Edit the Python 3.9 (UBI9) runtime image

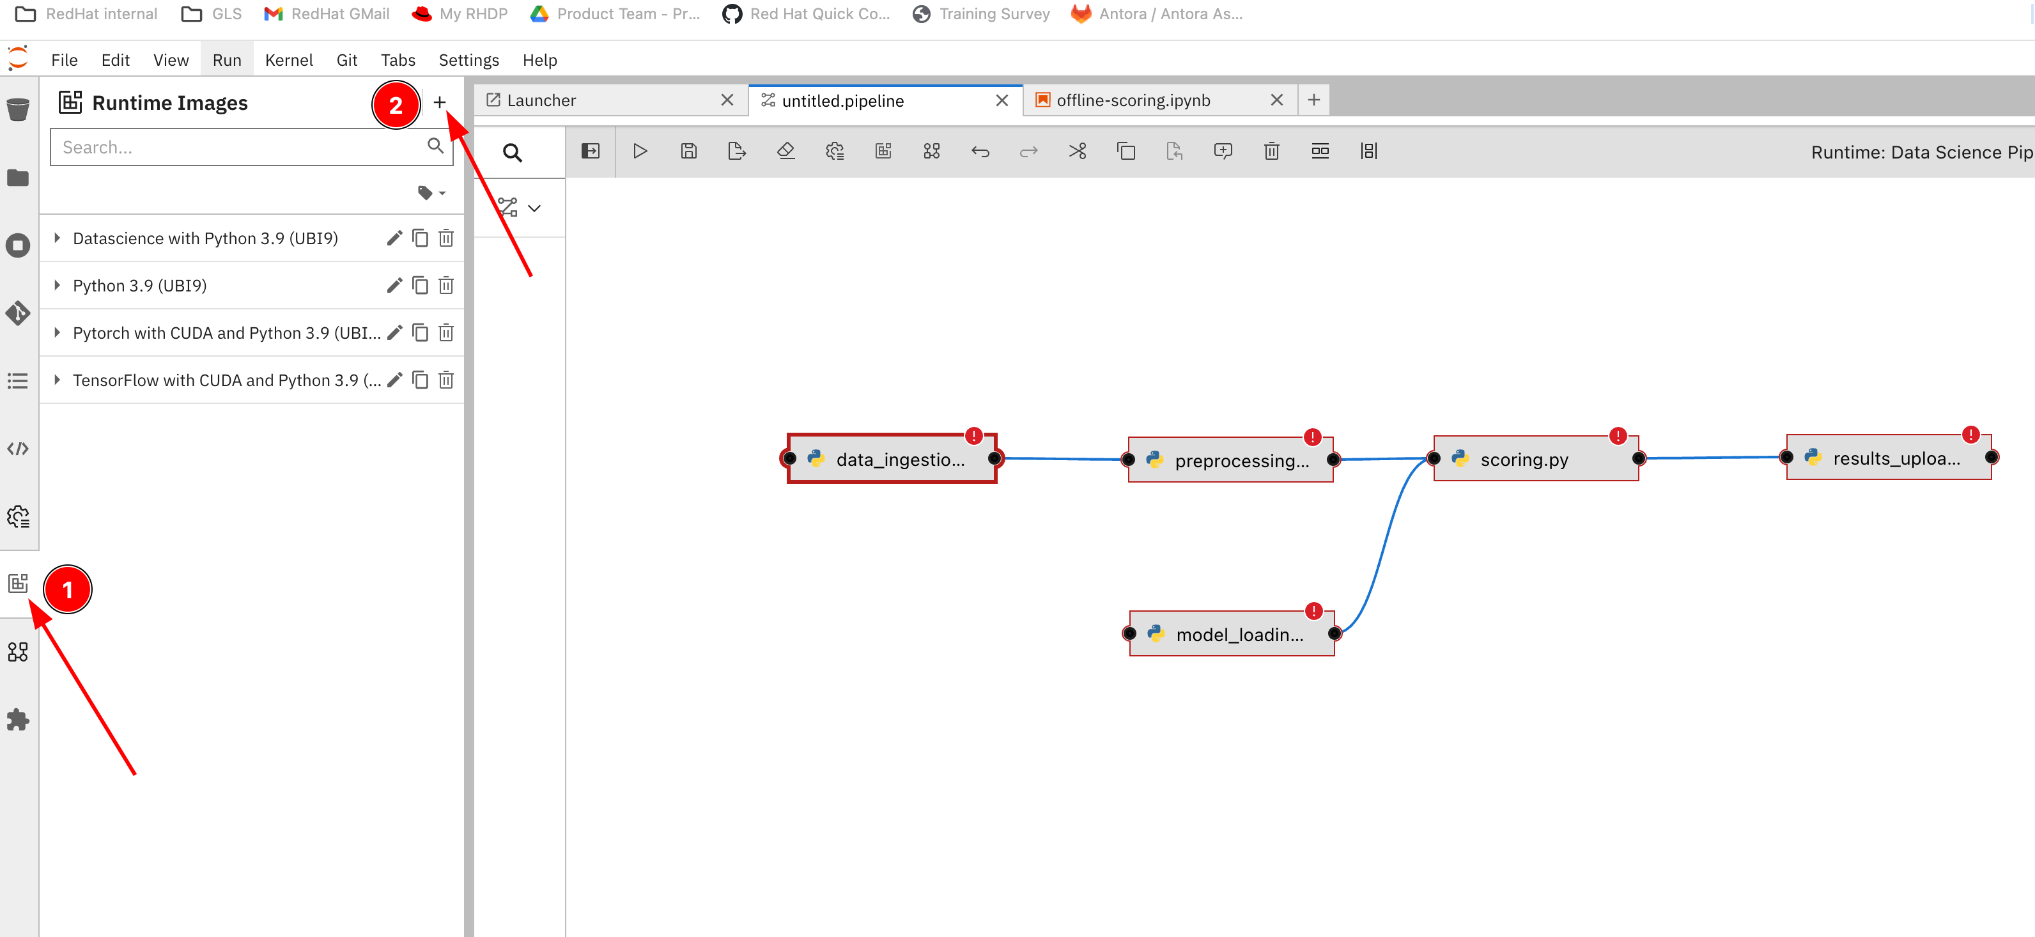pos(395,285)
